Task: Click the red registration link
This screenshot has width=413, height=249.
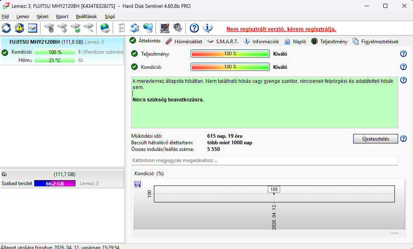Action: [281, 29]
